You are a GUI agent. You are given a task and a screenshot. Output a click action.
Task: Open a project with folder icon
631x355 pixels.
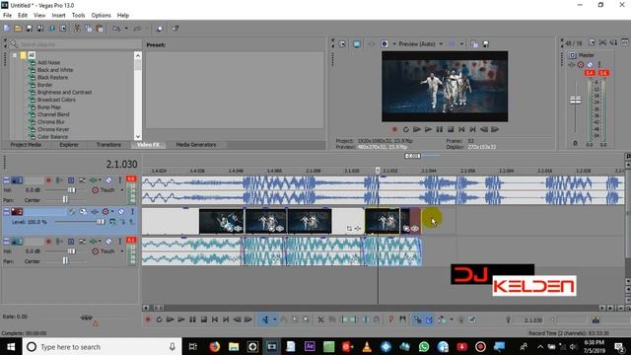click(18, 29)
